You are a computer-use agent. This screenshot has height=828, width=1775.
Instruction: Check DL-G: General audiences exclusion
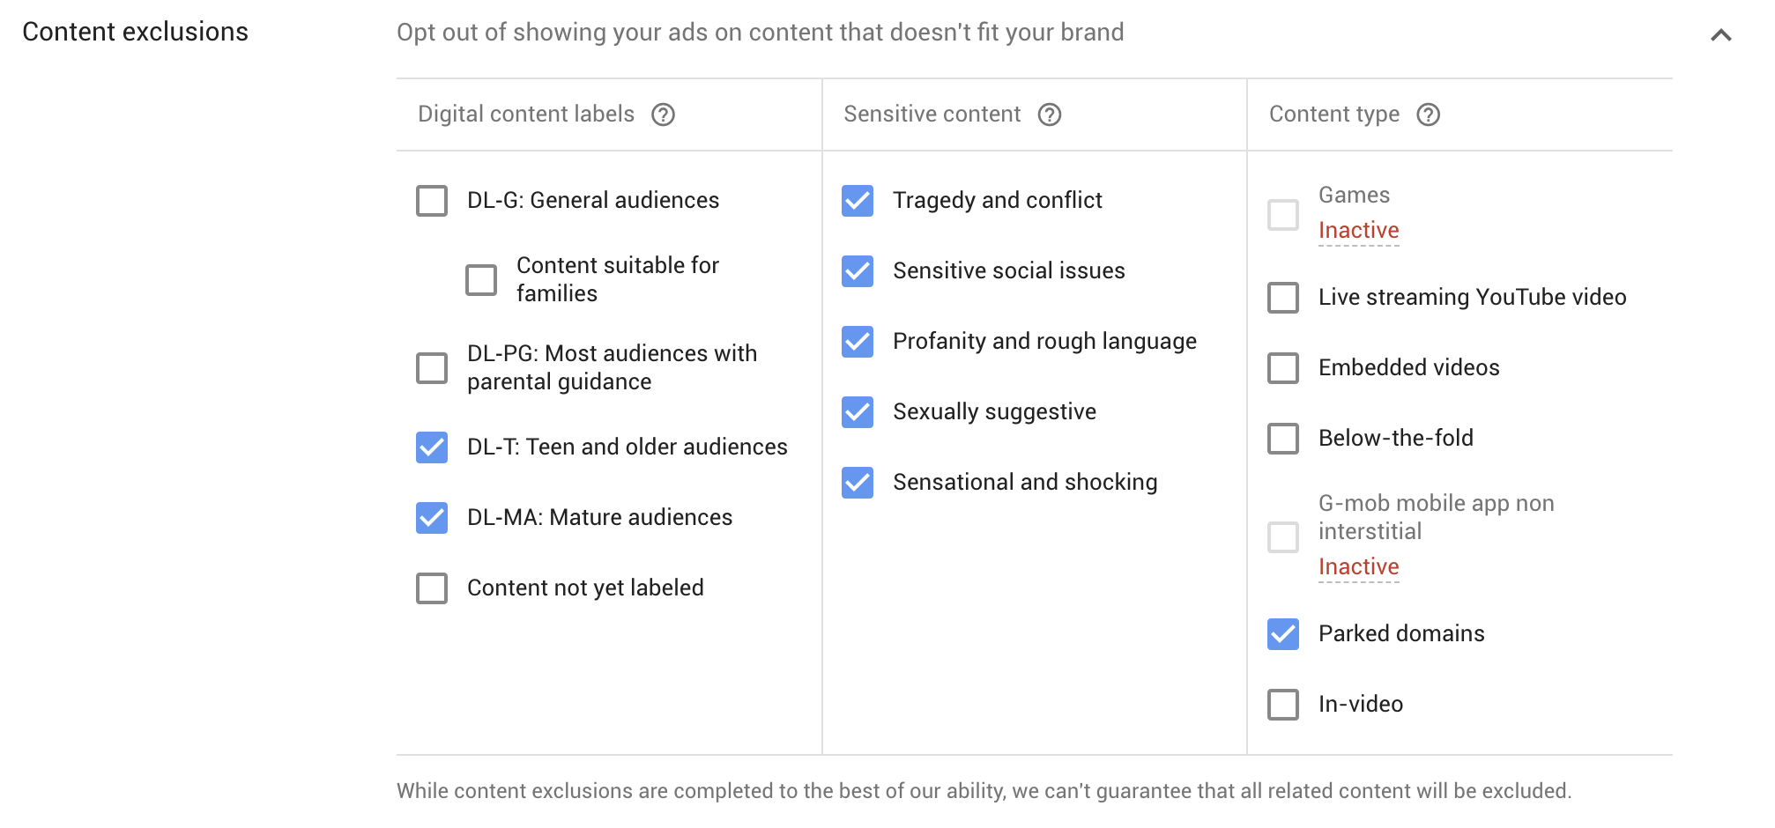pyautogui.click(x=432, y=201)
